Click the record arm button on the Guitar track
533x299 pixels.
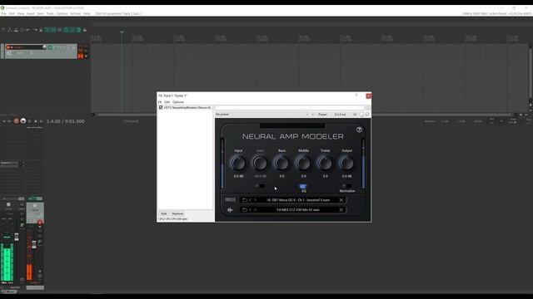[x=8, y=47]
